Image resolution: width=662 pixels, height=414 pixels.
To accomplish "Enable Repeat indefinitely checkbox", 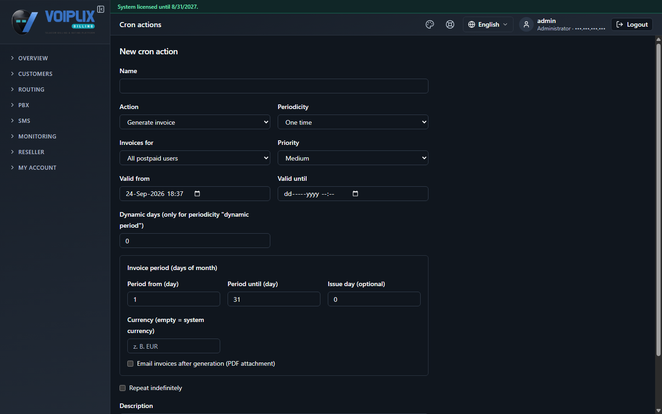I will (x=123, y=388).
